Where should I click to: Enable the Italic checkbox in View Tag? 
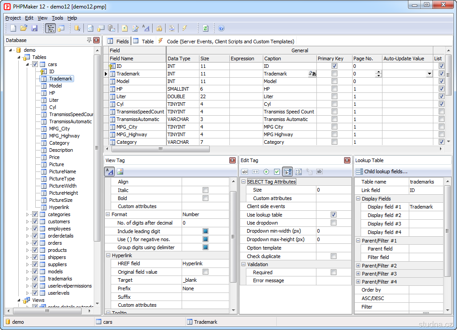(205, 190)
